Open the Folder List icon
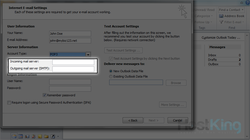This screenshot has height=140, width=250. (x=46, y=136)
